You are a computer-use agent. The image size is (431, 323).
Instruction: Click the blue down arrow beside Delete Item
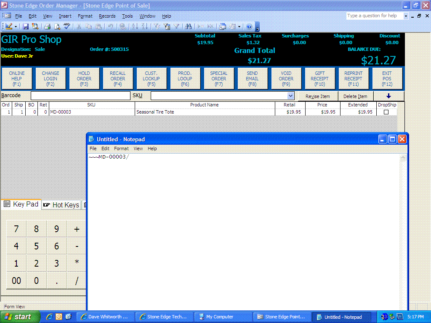pos(388,96)
